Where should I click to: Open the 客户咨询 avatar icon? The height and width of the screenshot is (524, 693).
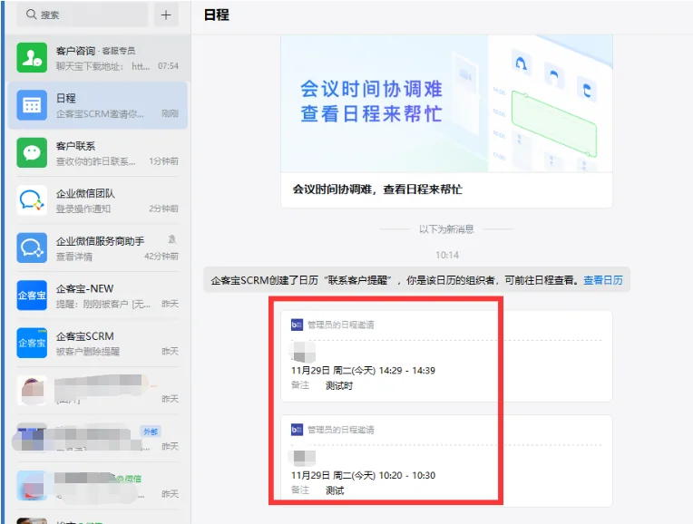32,57
